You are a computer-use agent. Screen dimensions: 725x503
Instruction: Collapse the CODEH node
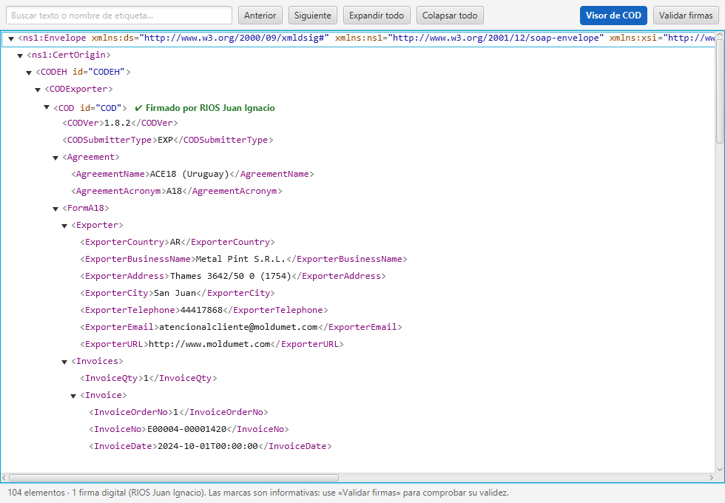tap(29, 73)
